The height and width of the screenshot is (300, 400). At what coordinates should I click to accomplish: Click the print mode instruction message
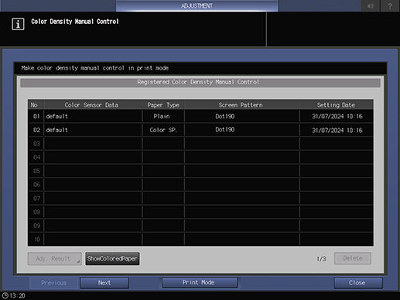click(x=95, y=68)
